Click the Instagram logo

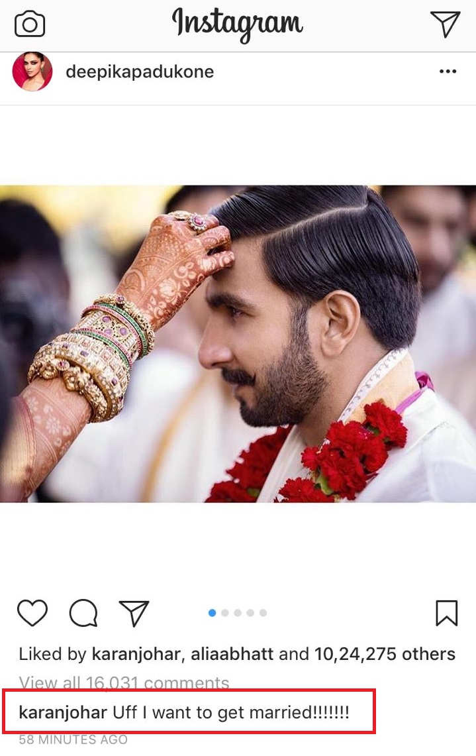coord(238,24)
